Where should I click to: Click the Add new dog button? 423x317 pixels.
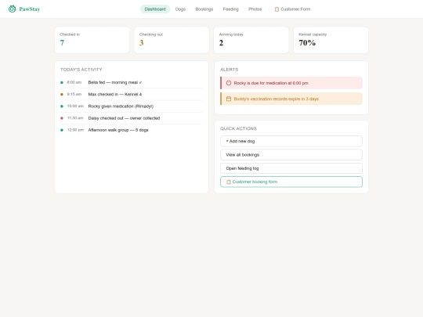[291, 141]
